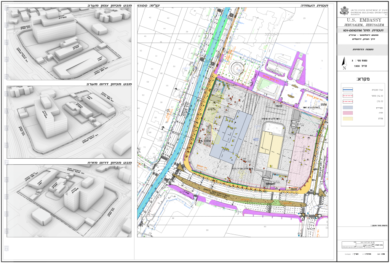This screenshot has height=263, width=390.
Task: Click the gray banner below the plan number
Action: click(x=362, y=49)
